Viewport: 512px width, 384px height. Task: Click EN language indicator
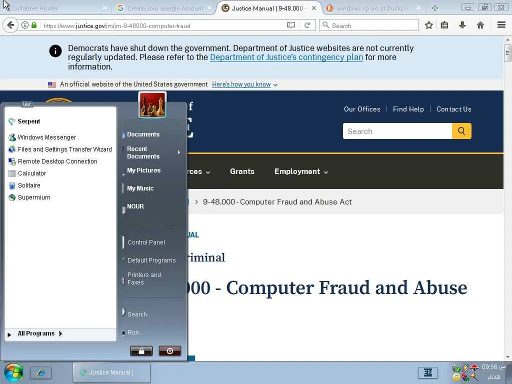(x=428, y=372)
